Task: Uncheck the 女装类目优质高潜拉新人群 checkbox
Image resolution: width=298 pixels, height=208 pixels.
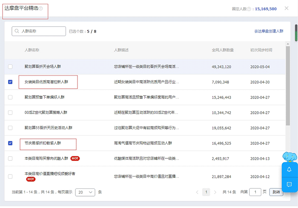Action: pos(10,82)
